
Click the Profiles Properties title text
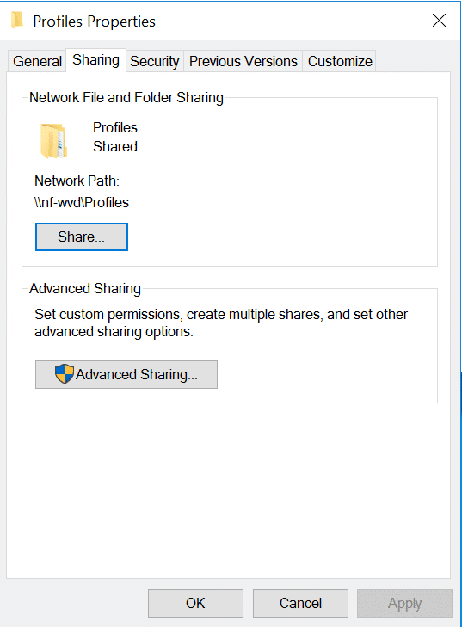pos(94,22)
